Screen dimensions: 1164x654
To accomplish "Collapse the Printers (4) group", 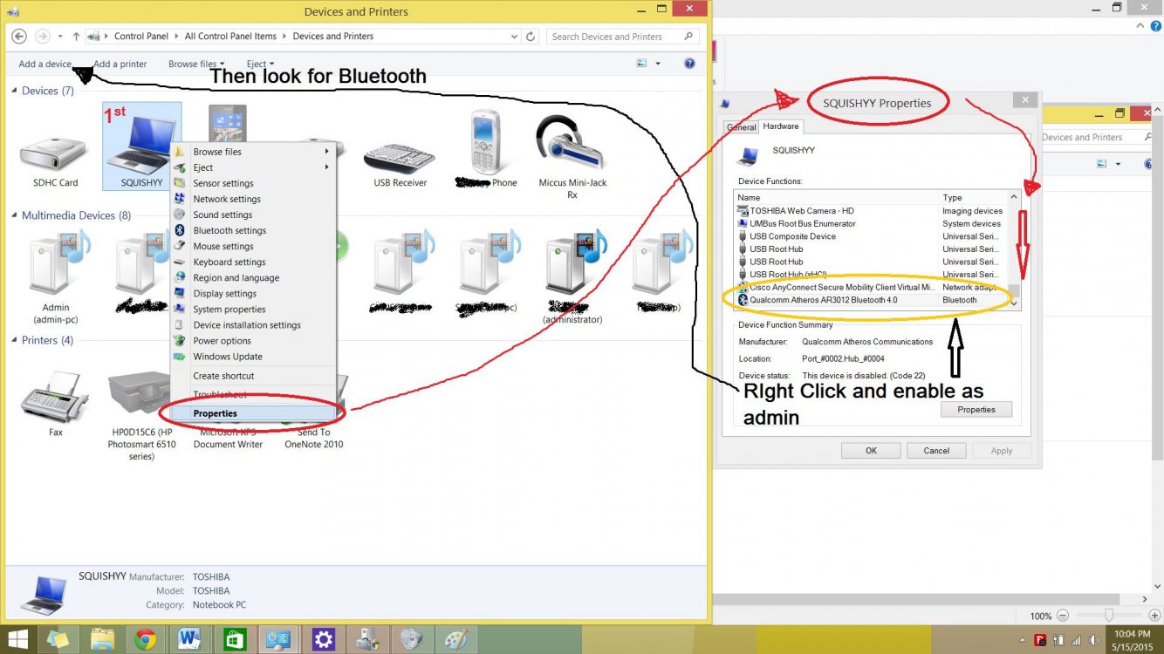I will (13, 340).
